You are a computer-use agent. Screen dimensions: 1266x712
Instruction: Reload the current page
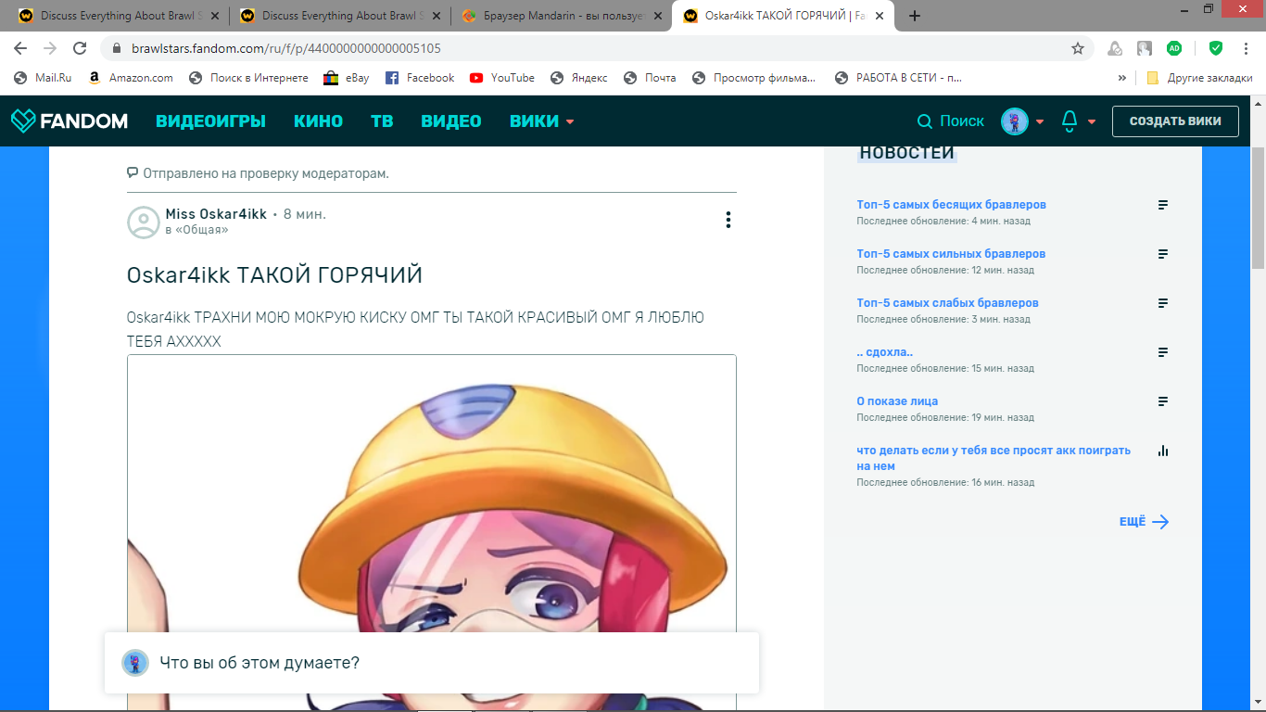80,48
